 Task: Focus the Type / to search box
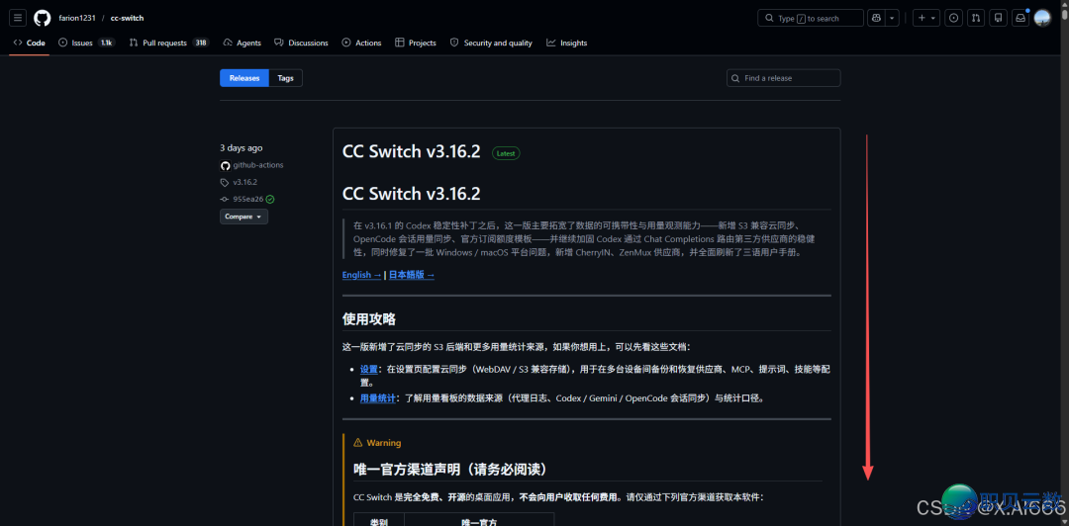811,19
